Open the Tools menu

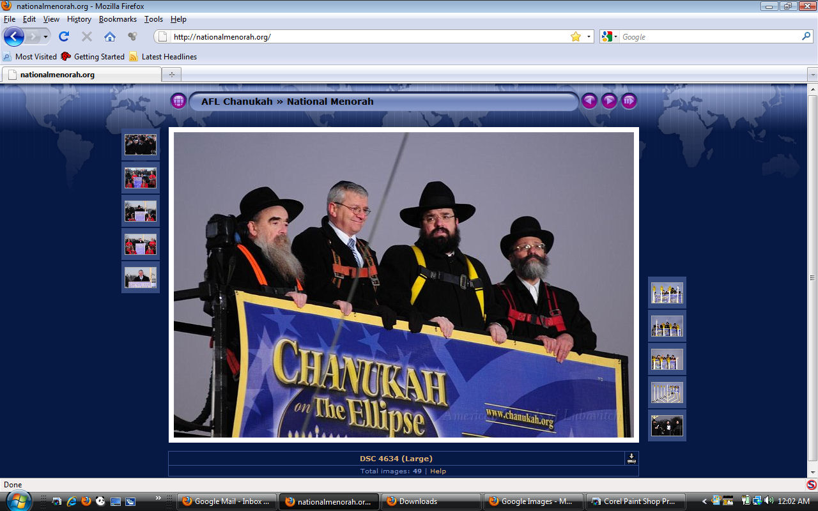(153, 19)
